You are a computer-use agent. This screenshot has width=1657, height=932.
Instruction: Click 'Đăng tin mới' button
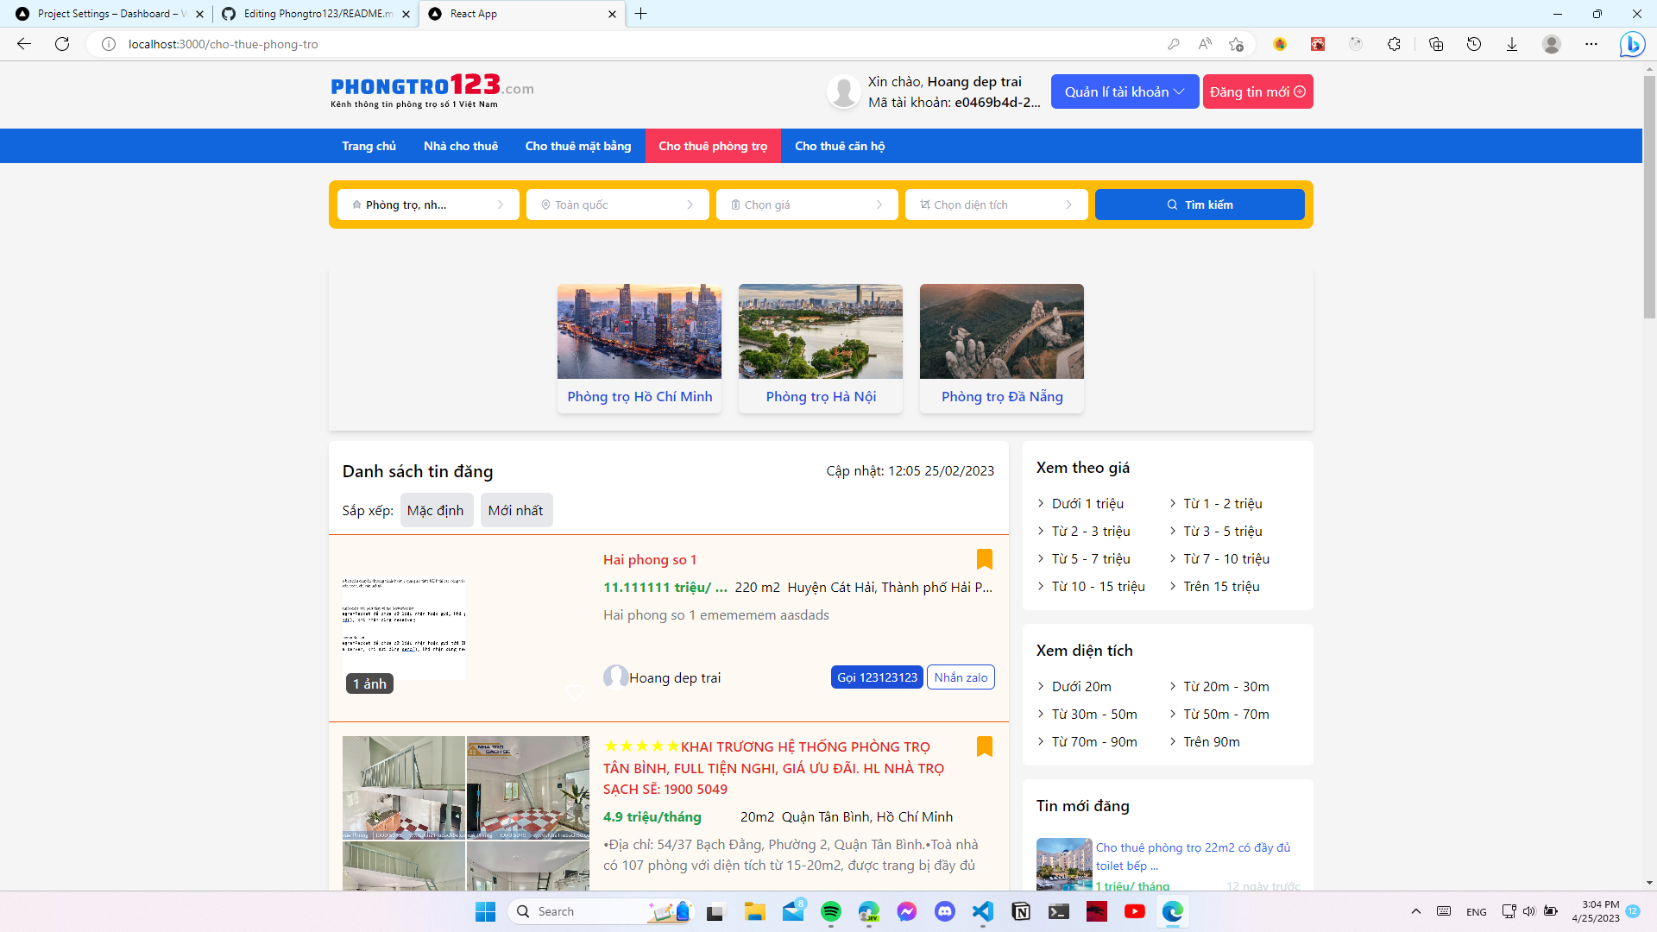(1257, 91)
